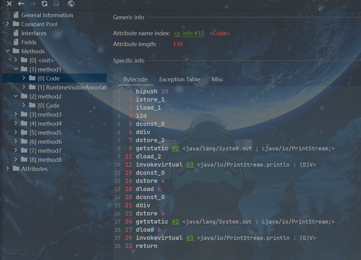Click the forward arrow navigation icon
This screenshot has height=260, width=361.
[x=33, y=4]
